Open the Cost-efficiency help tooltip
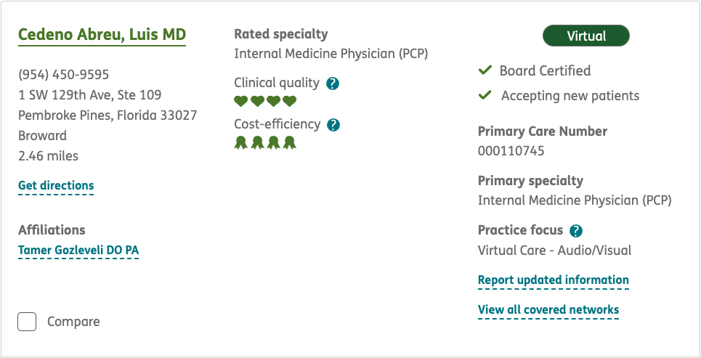Viewport: 701px width, 358px height. (333, 125)
